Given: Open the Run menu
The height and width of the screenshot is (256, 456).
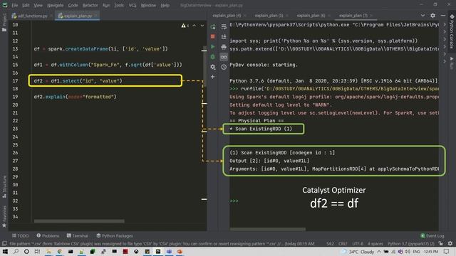Looking at the screenshot, I should 106,5.
